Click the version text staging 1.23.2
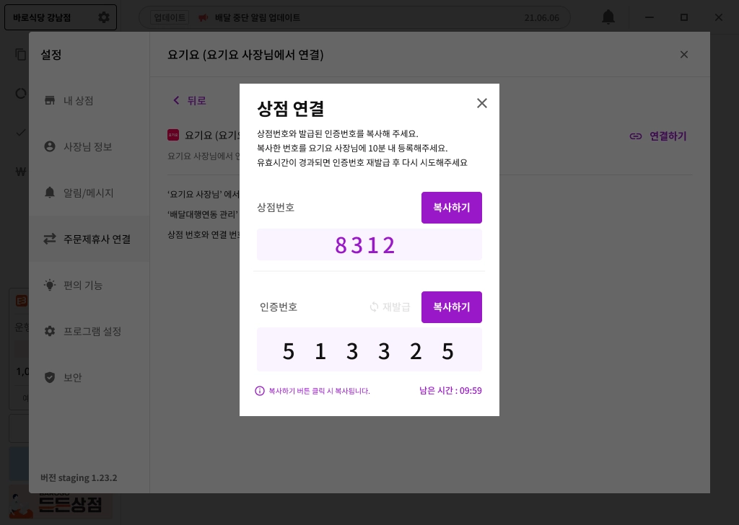This screenshot has height=525, width=739. tap(79, 477)
